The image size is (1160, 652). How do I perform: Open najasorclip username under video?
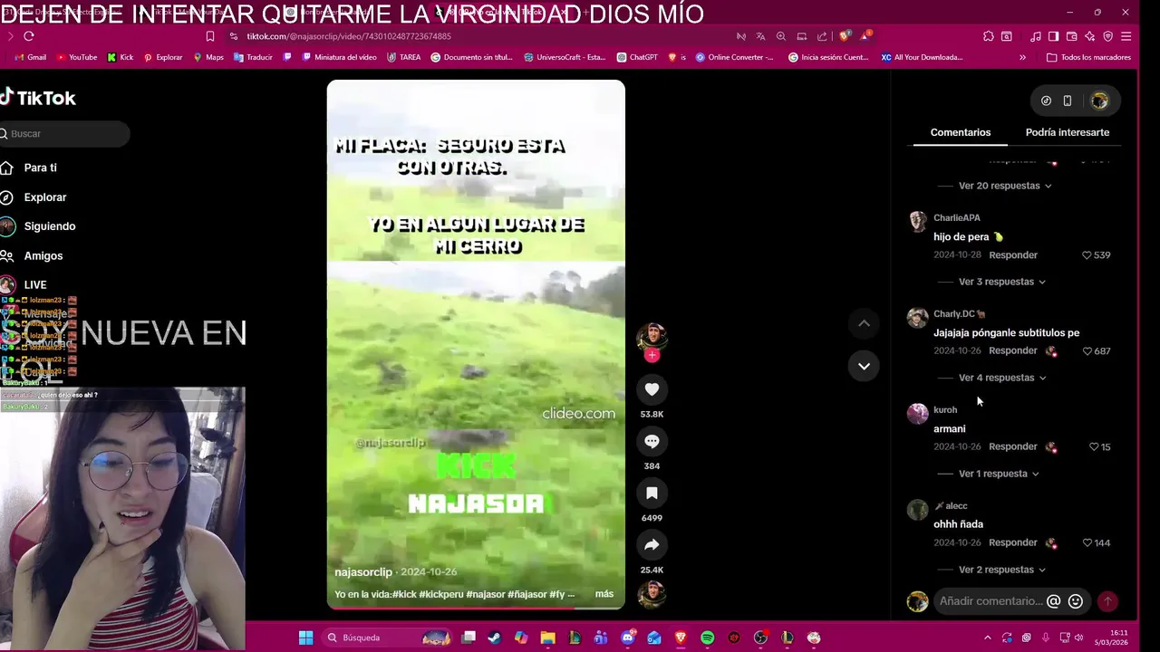point(363,572)
